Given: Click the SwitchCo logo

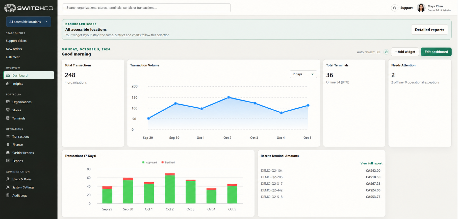Looking at the screenshot, I should [29, 8].
